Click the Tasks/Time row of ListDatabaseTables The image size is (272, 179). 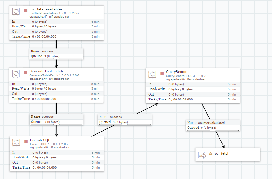tap(56, 36)
